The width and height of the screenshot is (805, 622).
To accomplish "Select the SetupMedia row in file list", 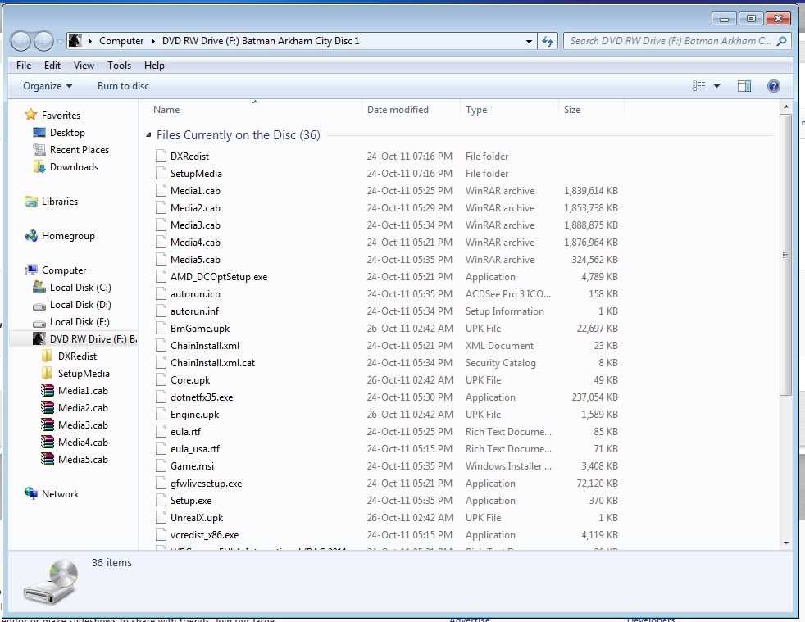I will pos(385,174).
